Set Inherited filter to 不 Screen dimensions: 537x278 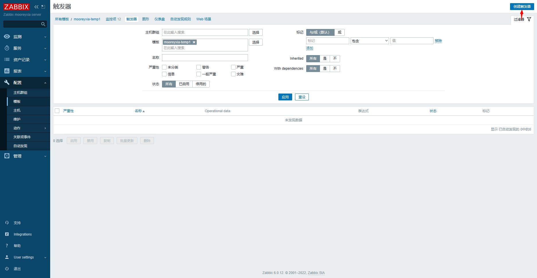(x=335, y=59)
